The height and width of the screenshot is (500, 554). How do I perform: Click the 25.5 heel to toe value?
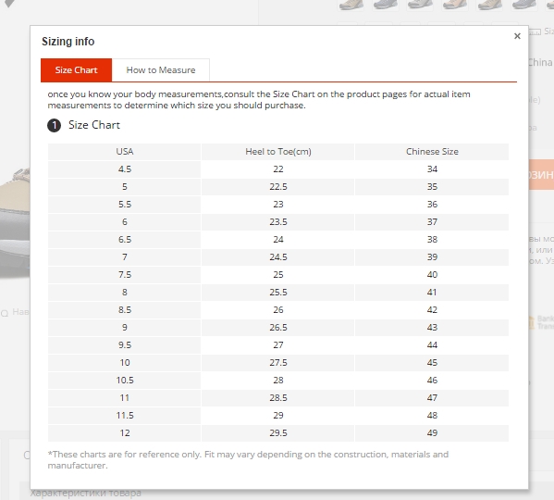pyautogui.click(x=278, y=292)
